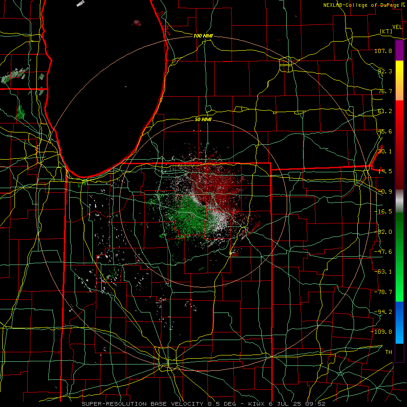The width and height of the screenshot is (407, 407).
Task: Click the -63.1 scale value
Action: (383, 272)
